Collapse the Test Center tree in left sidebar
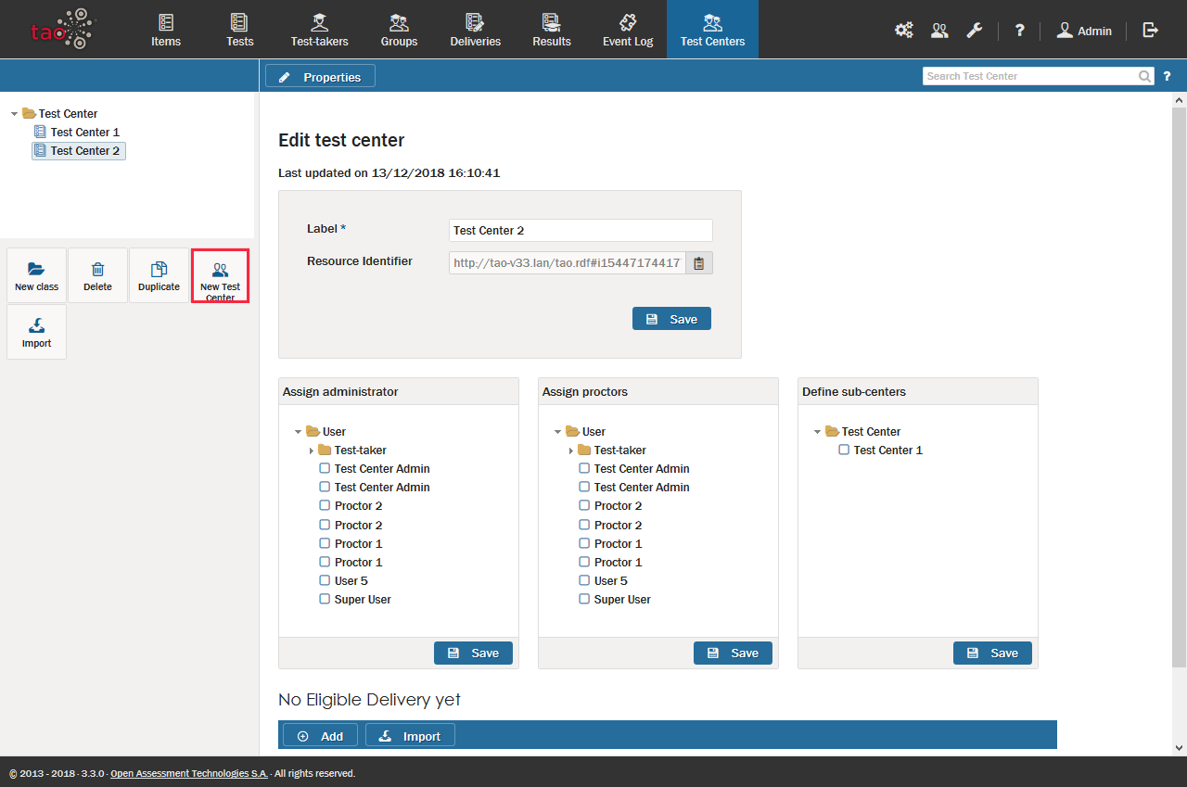This screenshot has width=1187, height=787. (15, 114)
